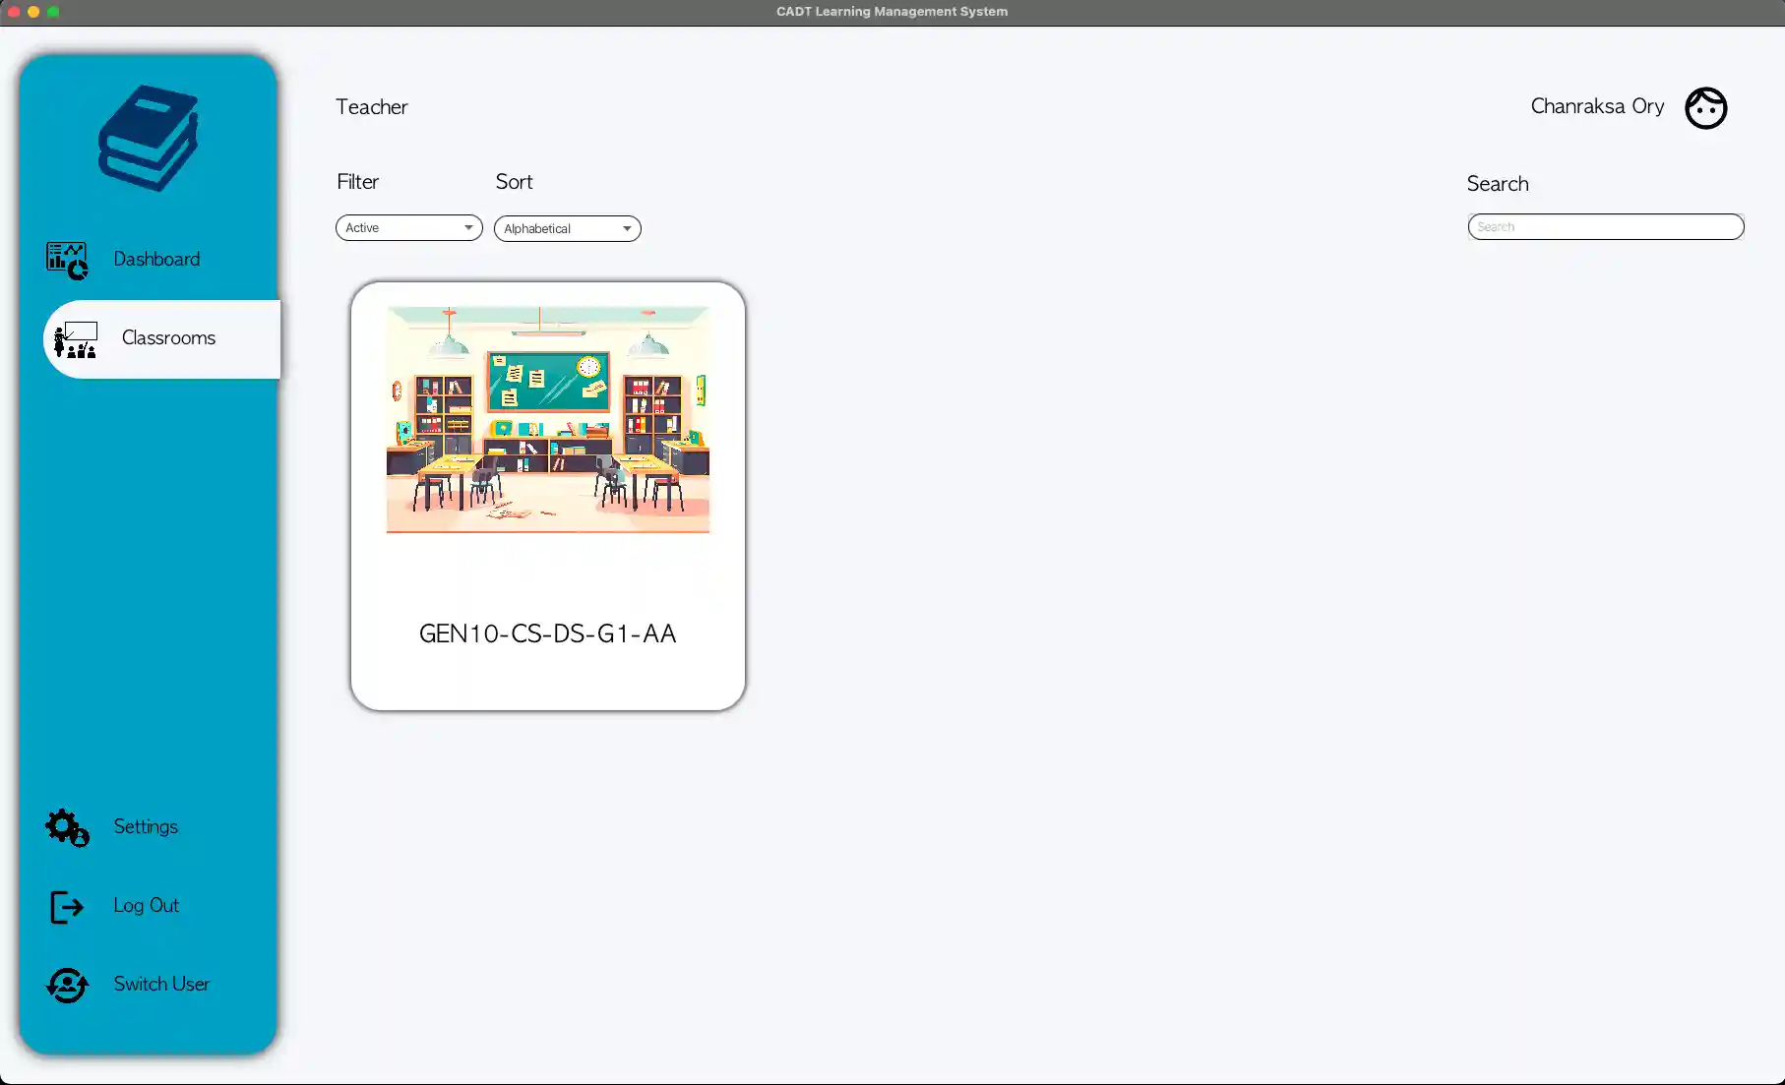Open the Settings gear icon
1785x1085 pixels.
pos(65,827)
